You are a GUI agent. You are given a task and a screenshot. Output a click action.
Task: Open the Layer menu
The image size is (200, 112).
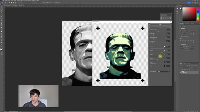coord(12,1)
